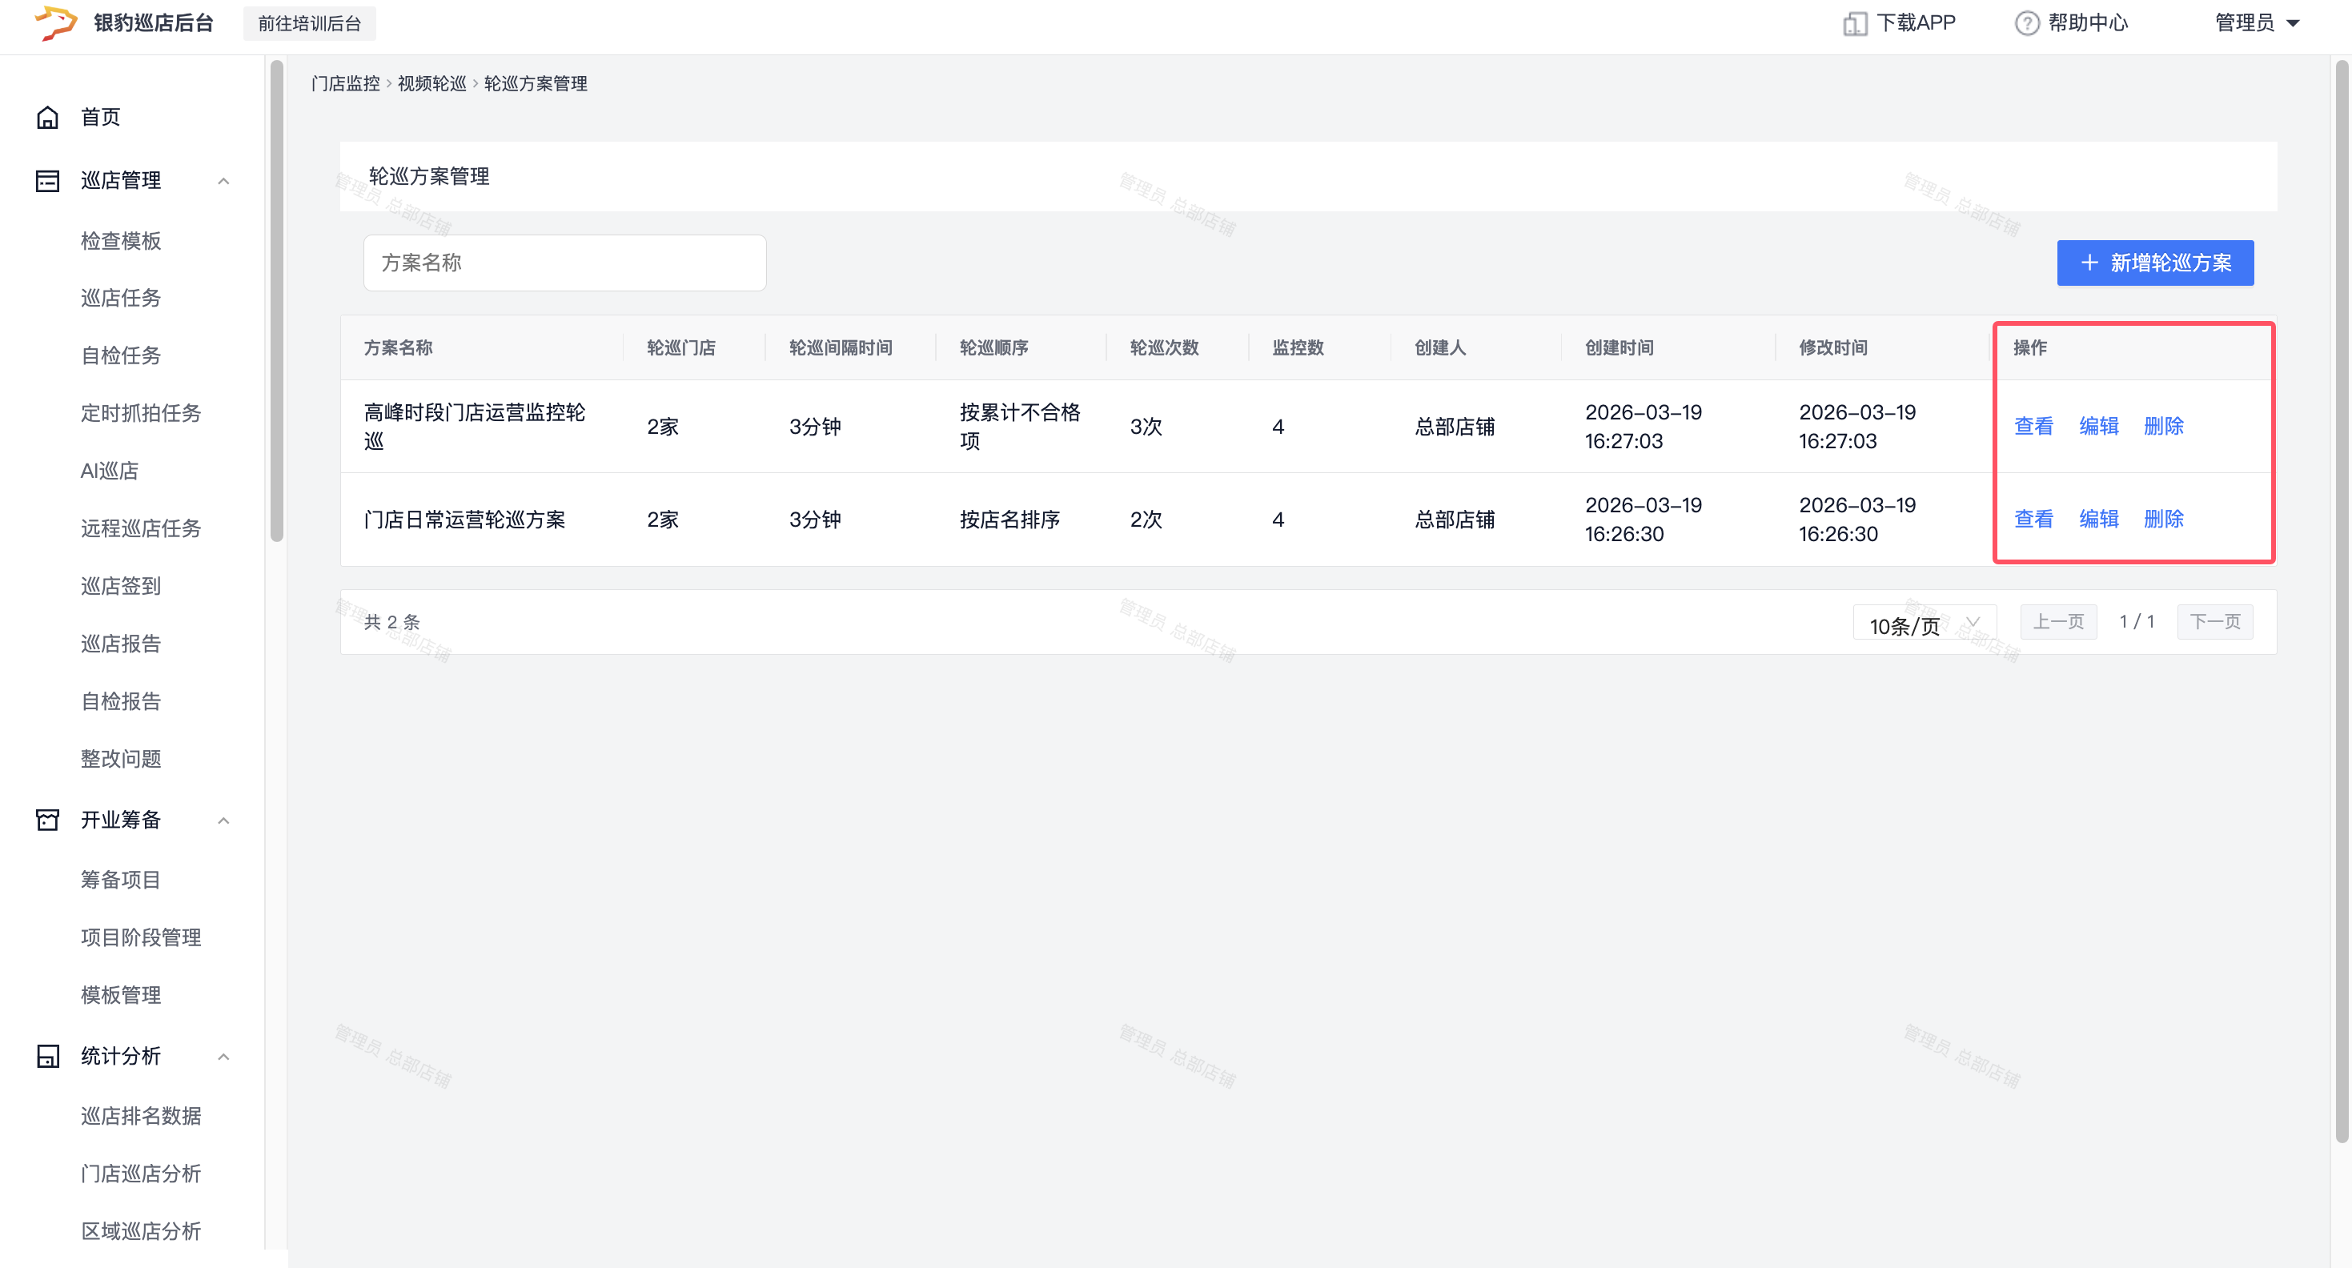Screen dimensions: 2352x1268
Task: Collapse the 统计分析 menu chevron
Action: coord(223,1056)
